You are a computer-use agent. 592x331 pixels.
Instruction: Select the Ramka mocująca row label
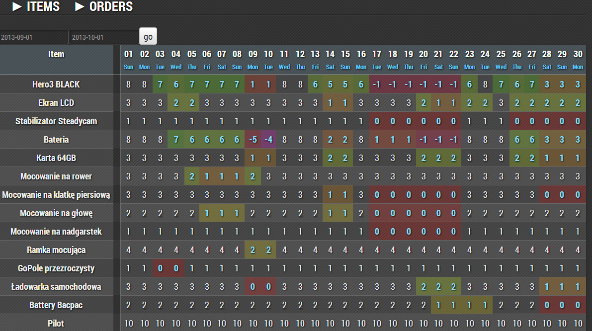56,250
